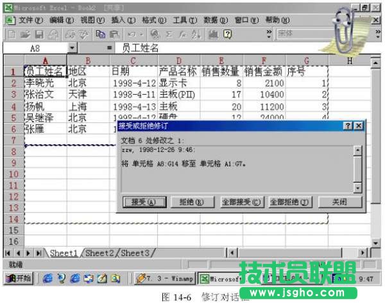Click the Clippit paperclip assistant
Viewport: 385px width, 303px height.
click(x=344, y=29)
